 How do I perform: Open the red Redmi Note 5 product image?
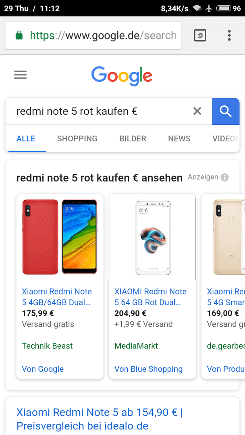(x=60, y=237)
